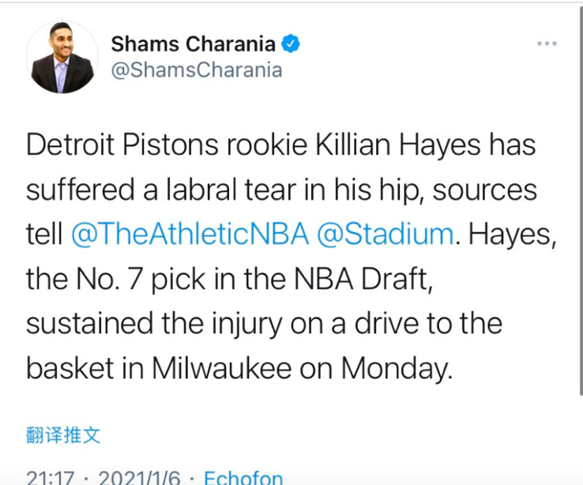The width and height of the screenshot is (583, 485).
Task: Click the vertical scrollbar on the right edge
Action: [581, 201]
